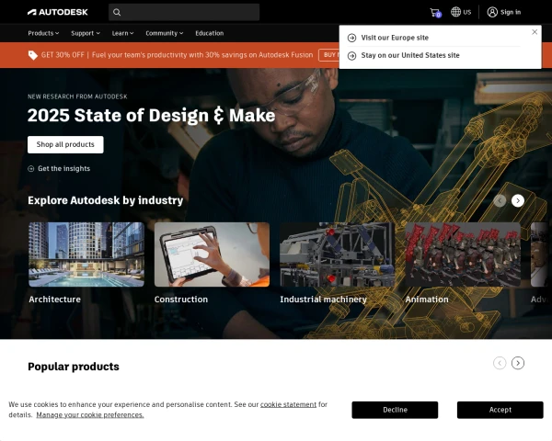Click the globe region icon
Image resolution: width=552 pixels, height=441 pixels.
pos(455,12)
